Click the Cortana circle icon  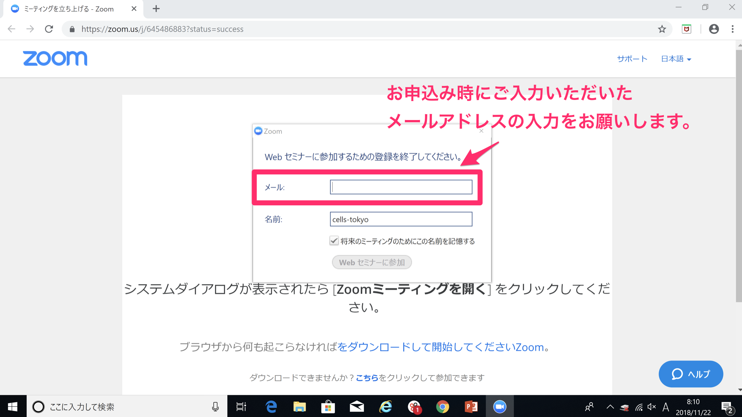tap(38, 407)
